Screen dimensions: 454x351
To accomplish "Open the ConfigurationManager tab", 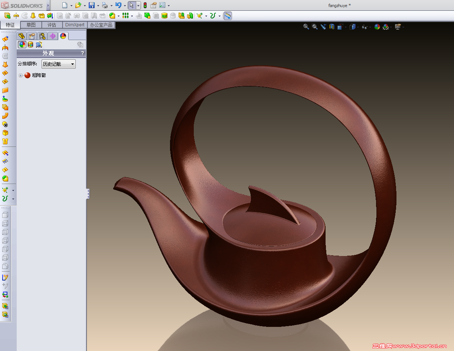I will (x=42, y=36).
